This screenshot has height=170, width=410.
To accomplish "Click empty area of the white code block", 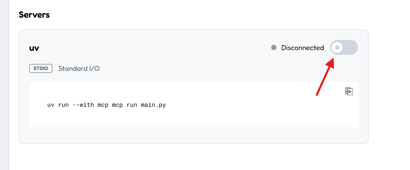I will click(x=235, y=118).
